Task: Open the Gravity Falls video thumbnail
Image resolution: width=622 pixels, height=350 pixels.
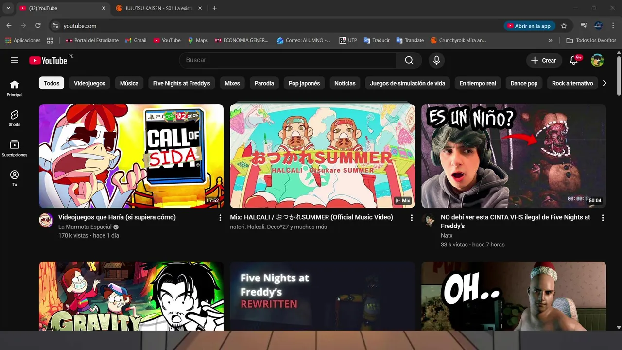Action: click(131, 296)
